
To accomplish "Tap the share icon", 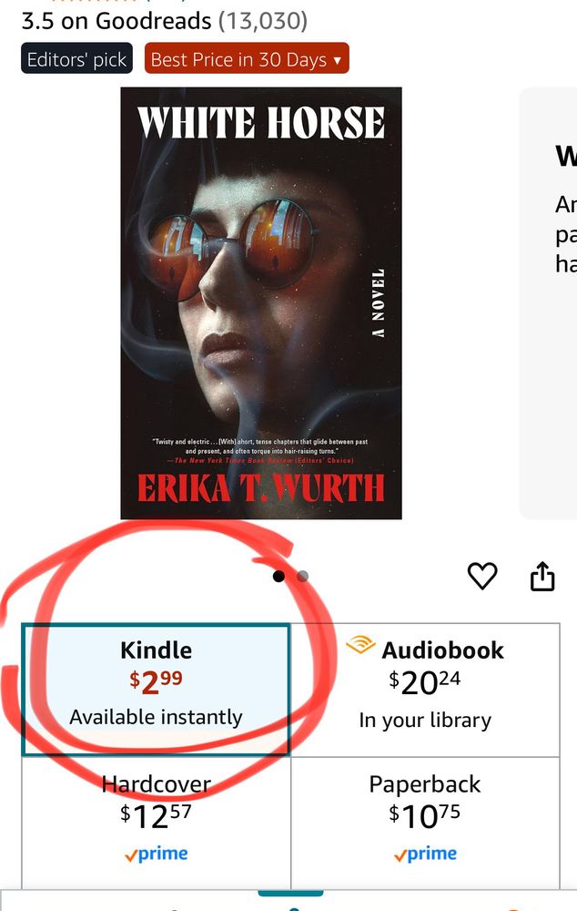I will [542, 576].
